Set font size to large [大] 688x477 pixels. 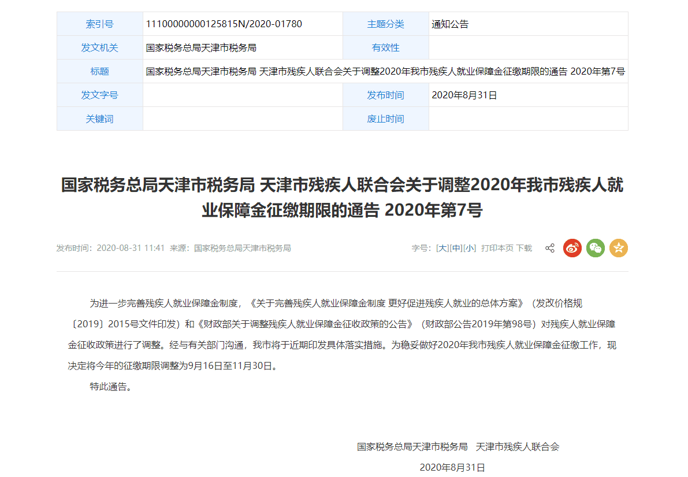442,248
